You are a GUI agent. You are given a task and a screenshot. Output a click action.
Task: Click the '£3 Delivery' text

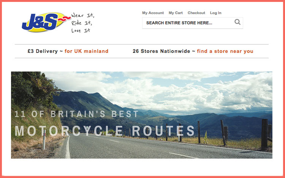click(43, 51)
